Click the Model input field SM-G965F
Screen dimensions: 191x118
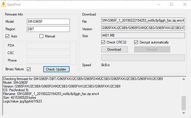pyautogui.click(x=48, y=22)
